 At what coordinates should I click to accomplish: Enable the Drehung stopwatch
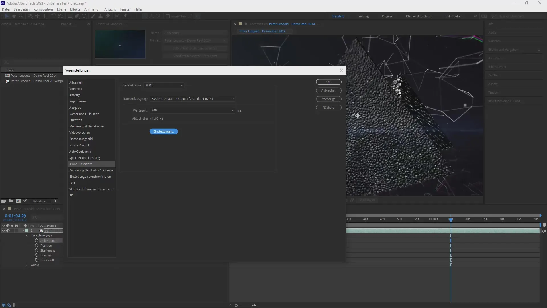36,255
